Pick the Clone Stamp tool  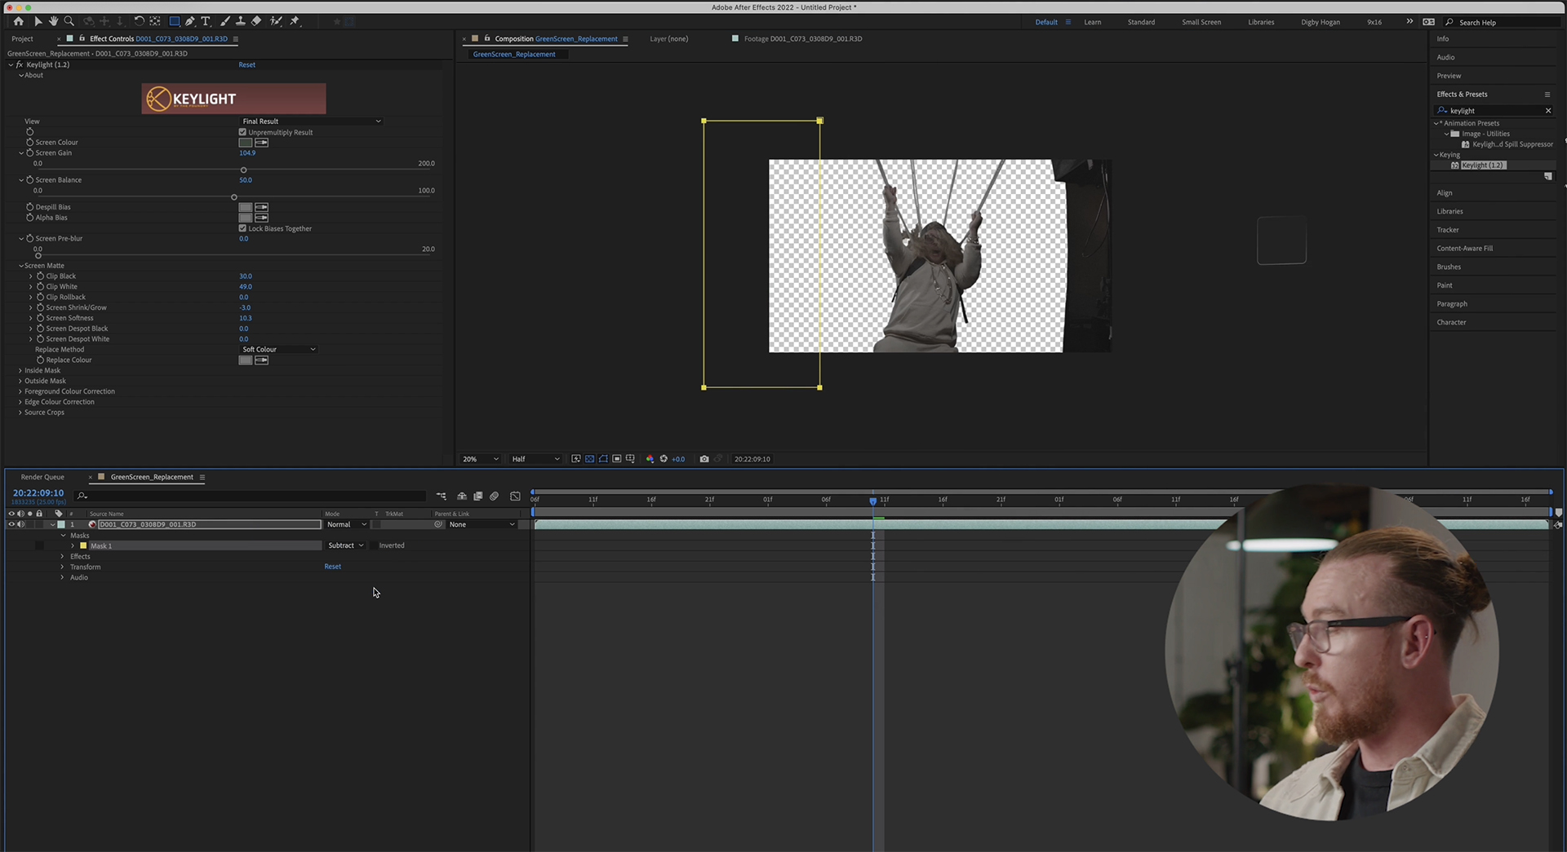pyautogui.click(x=241, y=21)
